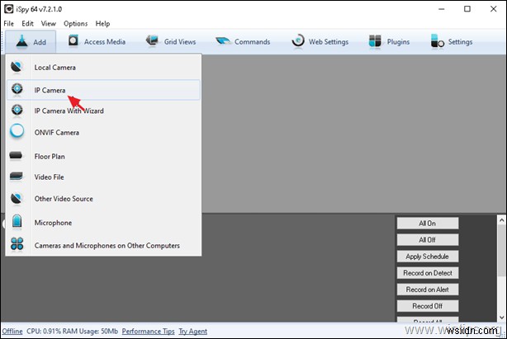The width and height of the screenshot is (507, 339).
Task: Select Cameras and Microphones on Other Computers
Action: [x=103, y=245]
